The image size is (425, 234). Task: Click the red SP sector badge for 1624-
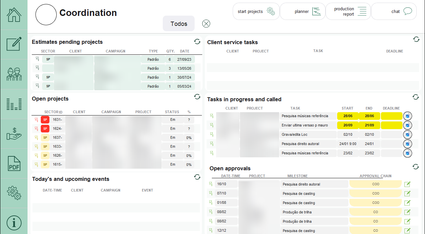point(45,129)
